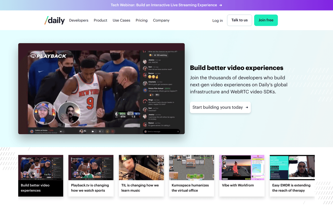Select the Kumospace virtual office card
The width and height of the screenshot is (333, 208).
[x=191, y=176]
